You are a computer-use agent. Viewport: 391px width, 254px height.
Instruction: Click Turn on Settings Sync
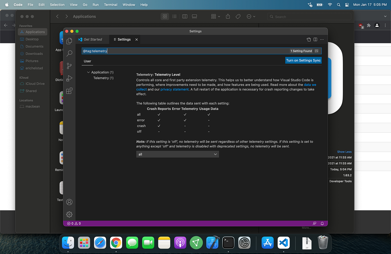[303, 60]
